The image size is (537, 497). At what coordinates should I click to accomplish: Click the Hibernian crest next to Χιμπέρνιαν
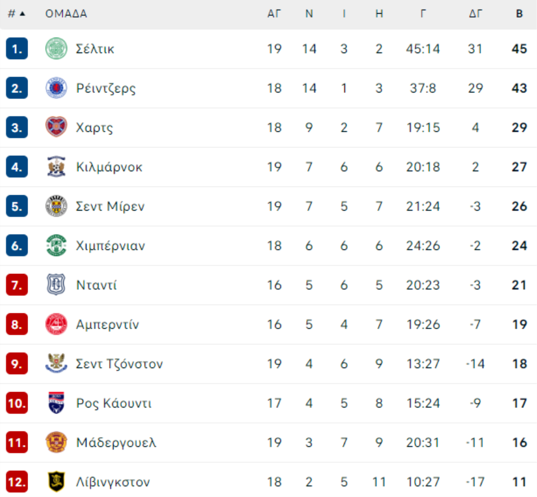pos(56,245)
